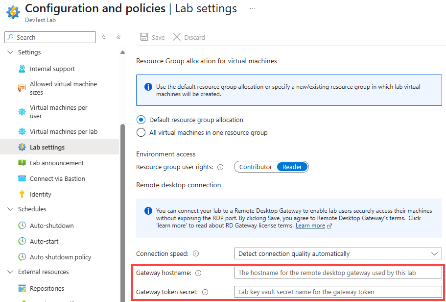Click the info icon beside Gateway hostname
The width and height of the screenshot is (446, 302).
pyautogui.click(x=198, y=273)
